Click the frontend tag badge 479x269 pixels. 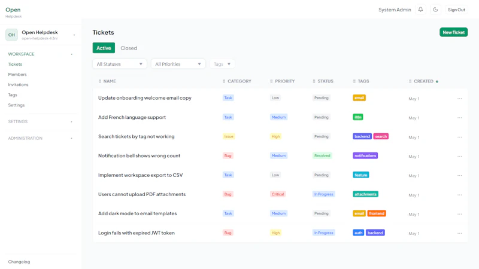pos(377,213)
